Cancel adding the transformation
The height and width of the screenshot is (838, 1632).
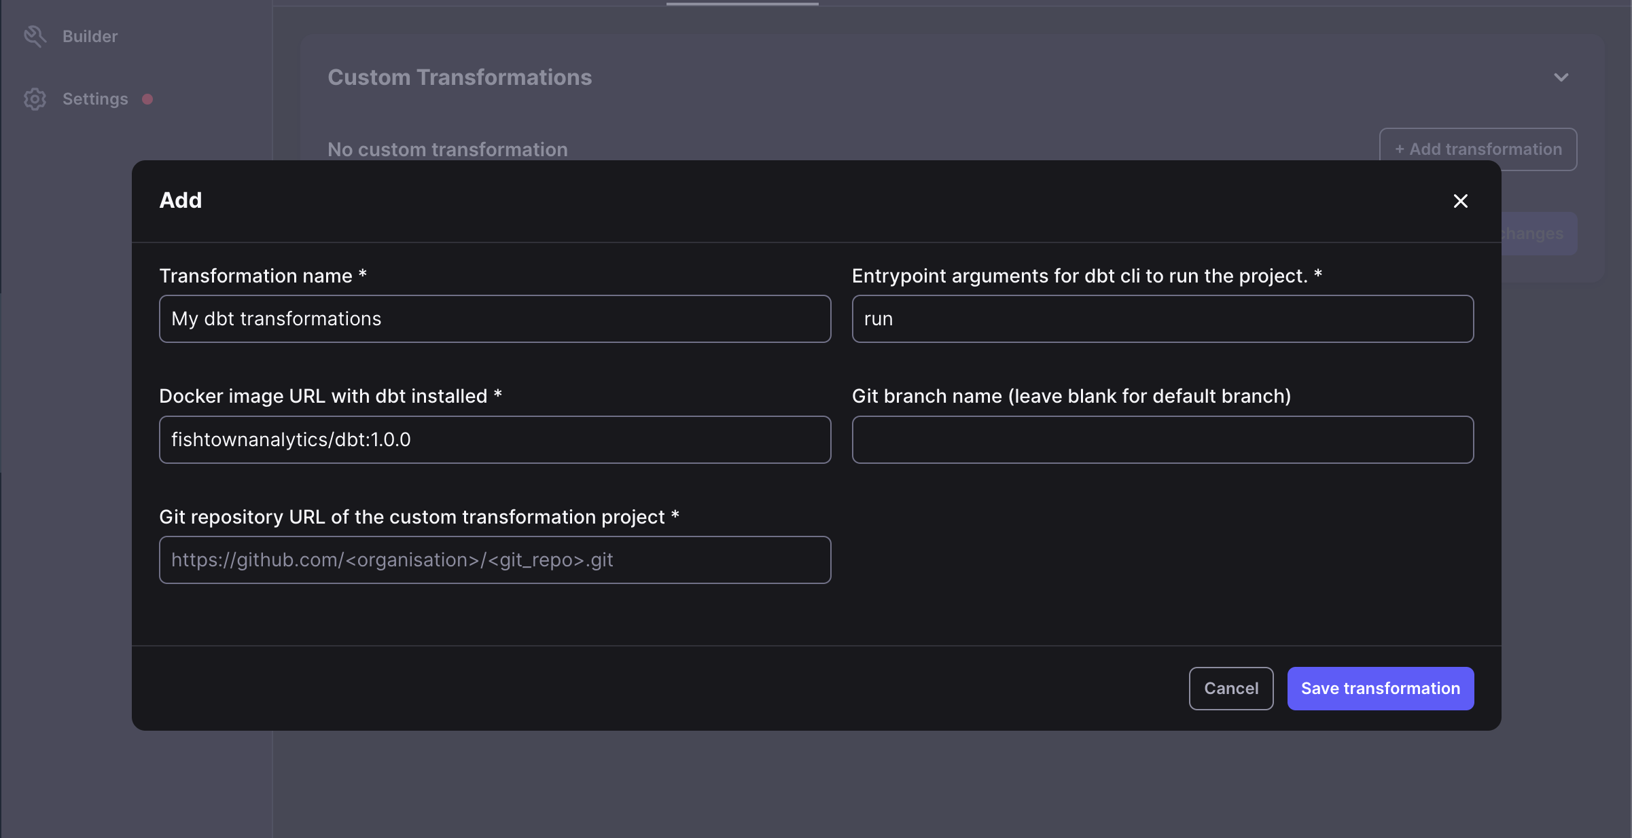click(1231, 689)
